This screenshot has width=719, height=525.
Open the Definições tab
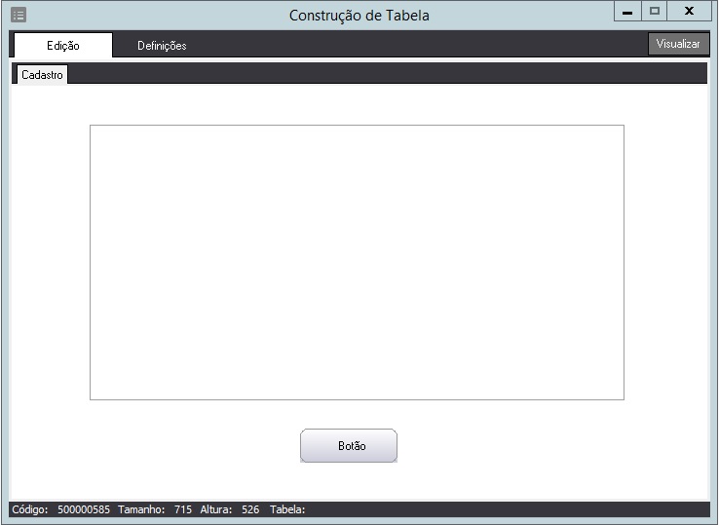tap(162, 46)
